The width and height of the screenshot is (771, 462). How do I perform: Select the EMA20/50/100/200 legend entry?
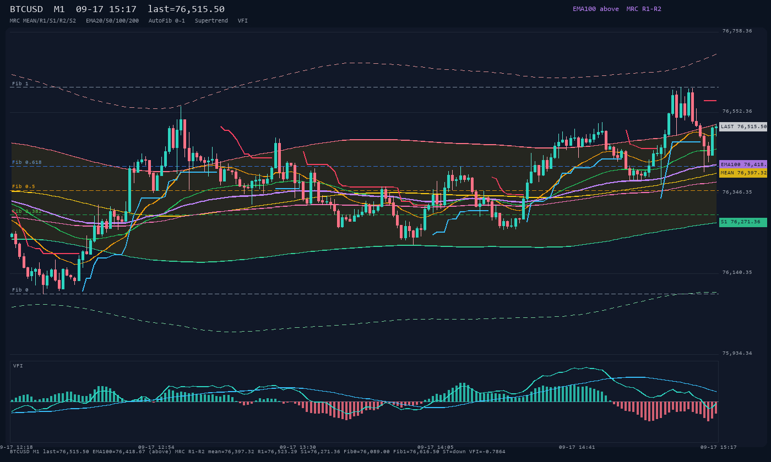point(112,20)
